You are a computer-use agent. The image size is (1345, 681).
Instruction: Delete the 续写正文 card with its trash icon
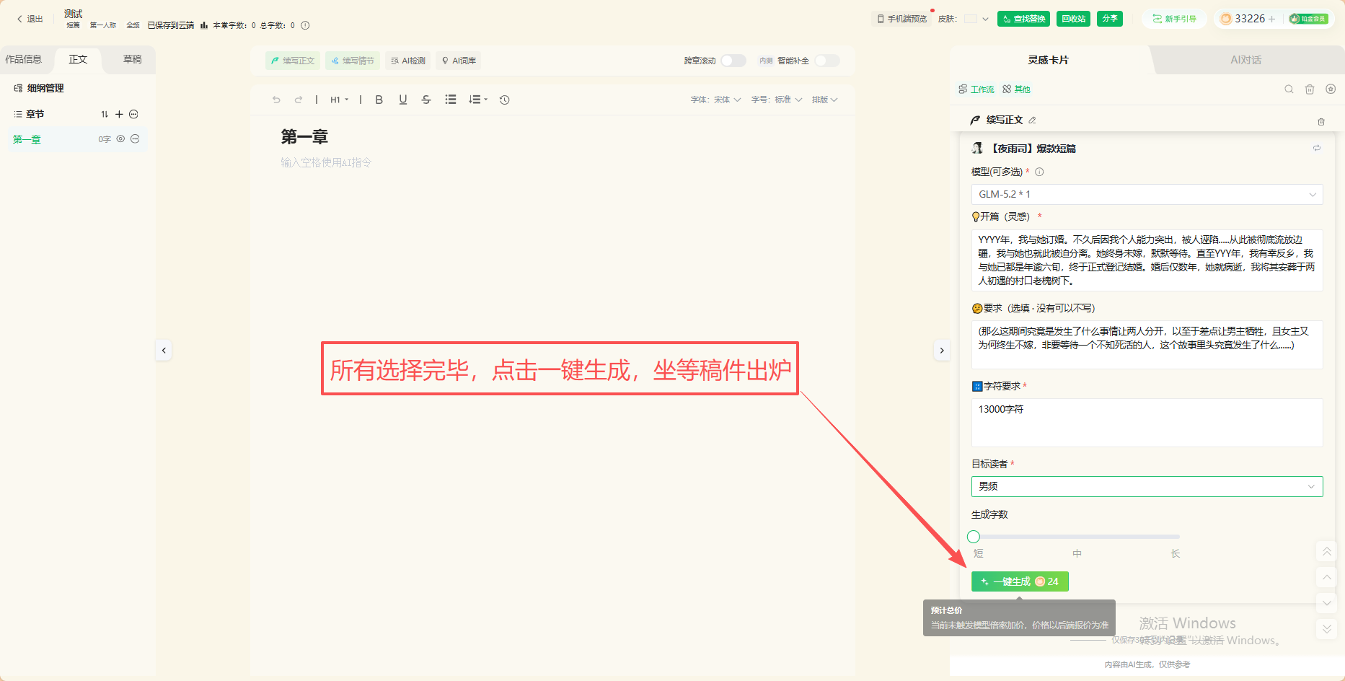(x=1321, y=122)
